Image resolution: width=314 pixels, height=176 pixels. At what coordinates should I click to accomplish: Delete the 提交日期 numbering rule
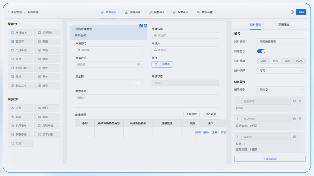pyautogui.click(x=300, y=118)
